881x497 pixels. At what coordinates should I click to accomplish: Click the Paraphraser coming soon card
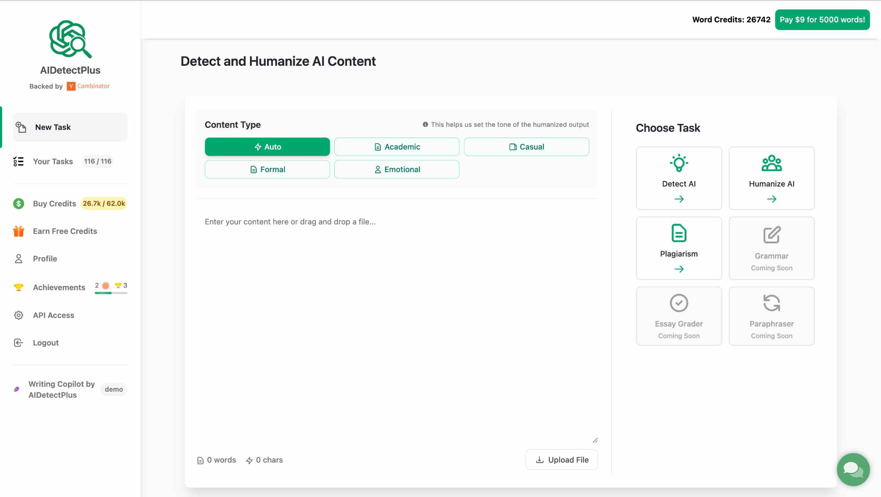tap(771, 316)
